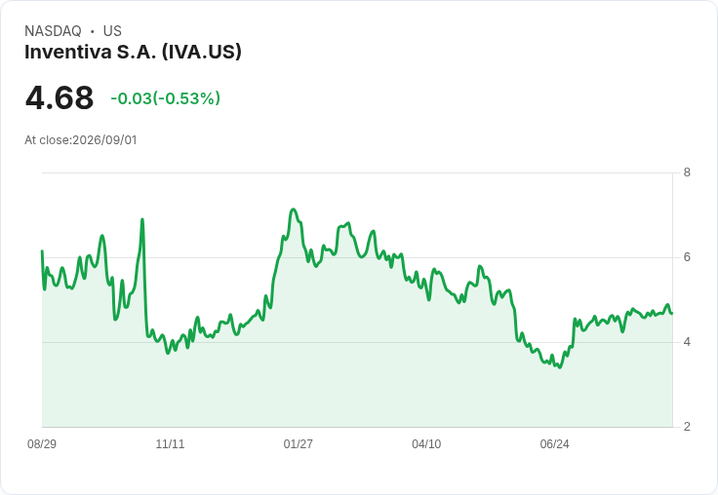
Task: Click the 4.68 current price
Action: (x=60, y=98)
